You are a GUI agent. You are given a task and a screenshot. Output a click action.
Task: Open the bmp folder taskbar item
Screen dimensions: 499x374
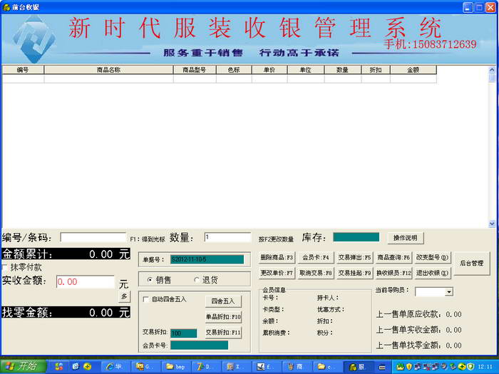pos(176,367)
